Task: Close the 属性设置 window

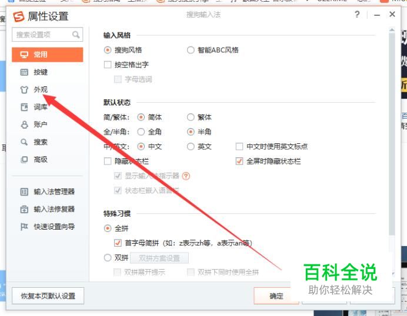Action: click(392, 14)
